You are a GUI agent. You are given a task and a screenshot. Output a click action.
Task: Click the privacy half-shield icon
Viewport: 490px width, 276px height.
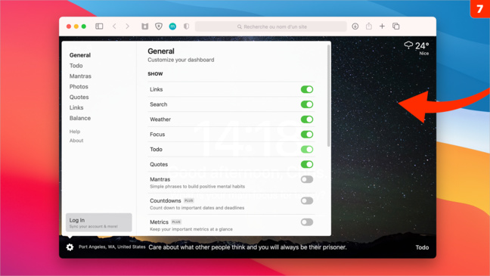(x=186, y=26)
